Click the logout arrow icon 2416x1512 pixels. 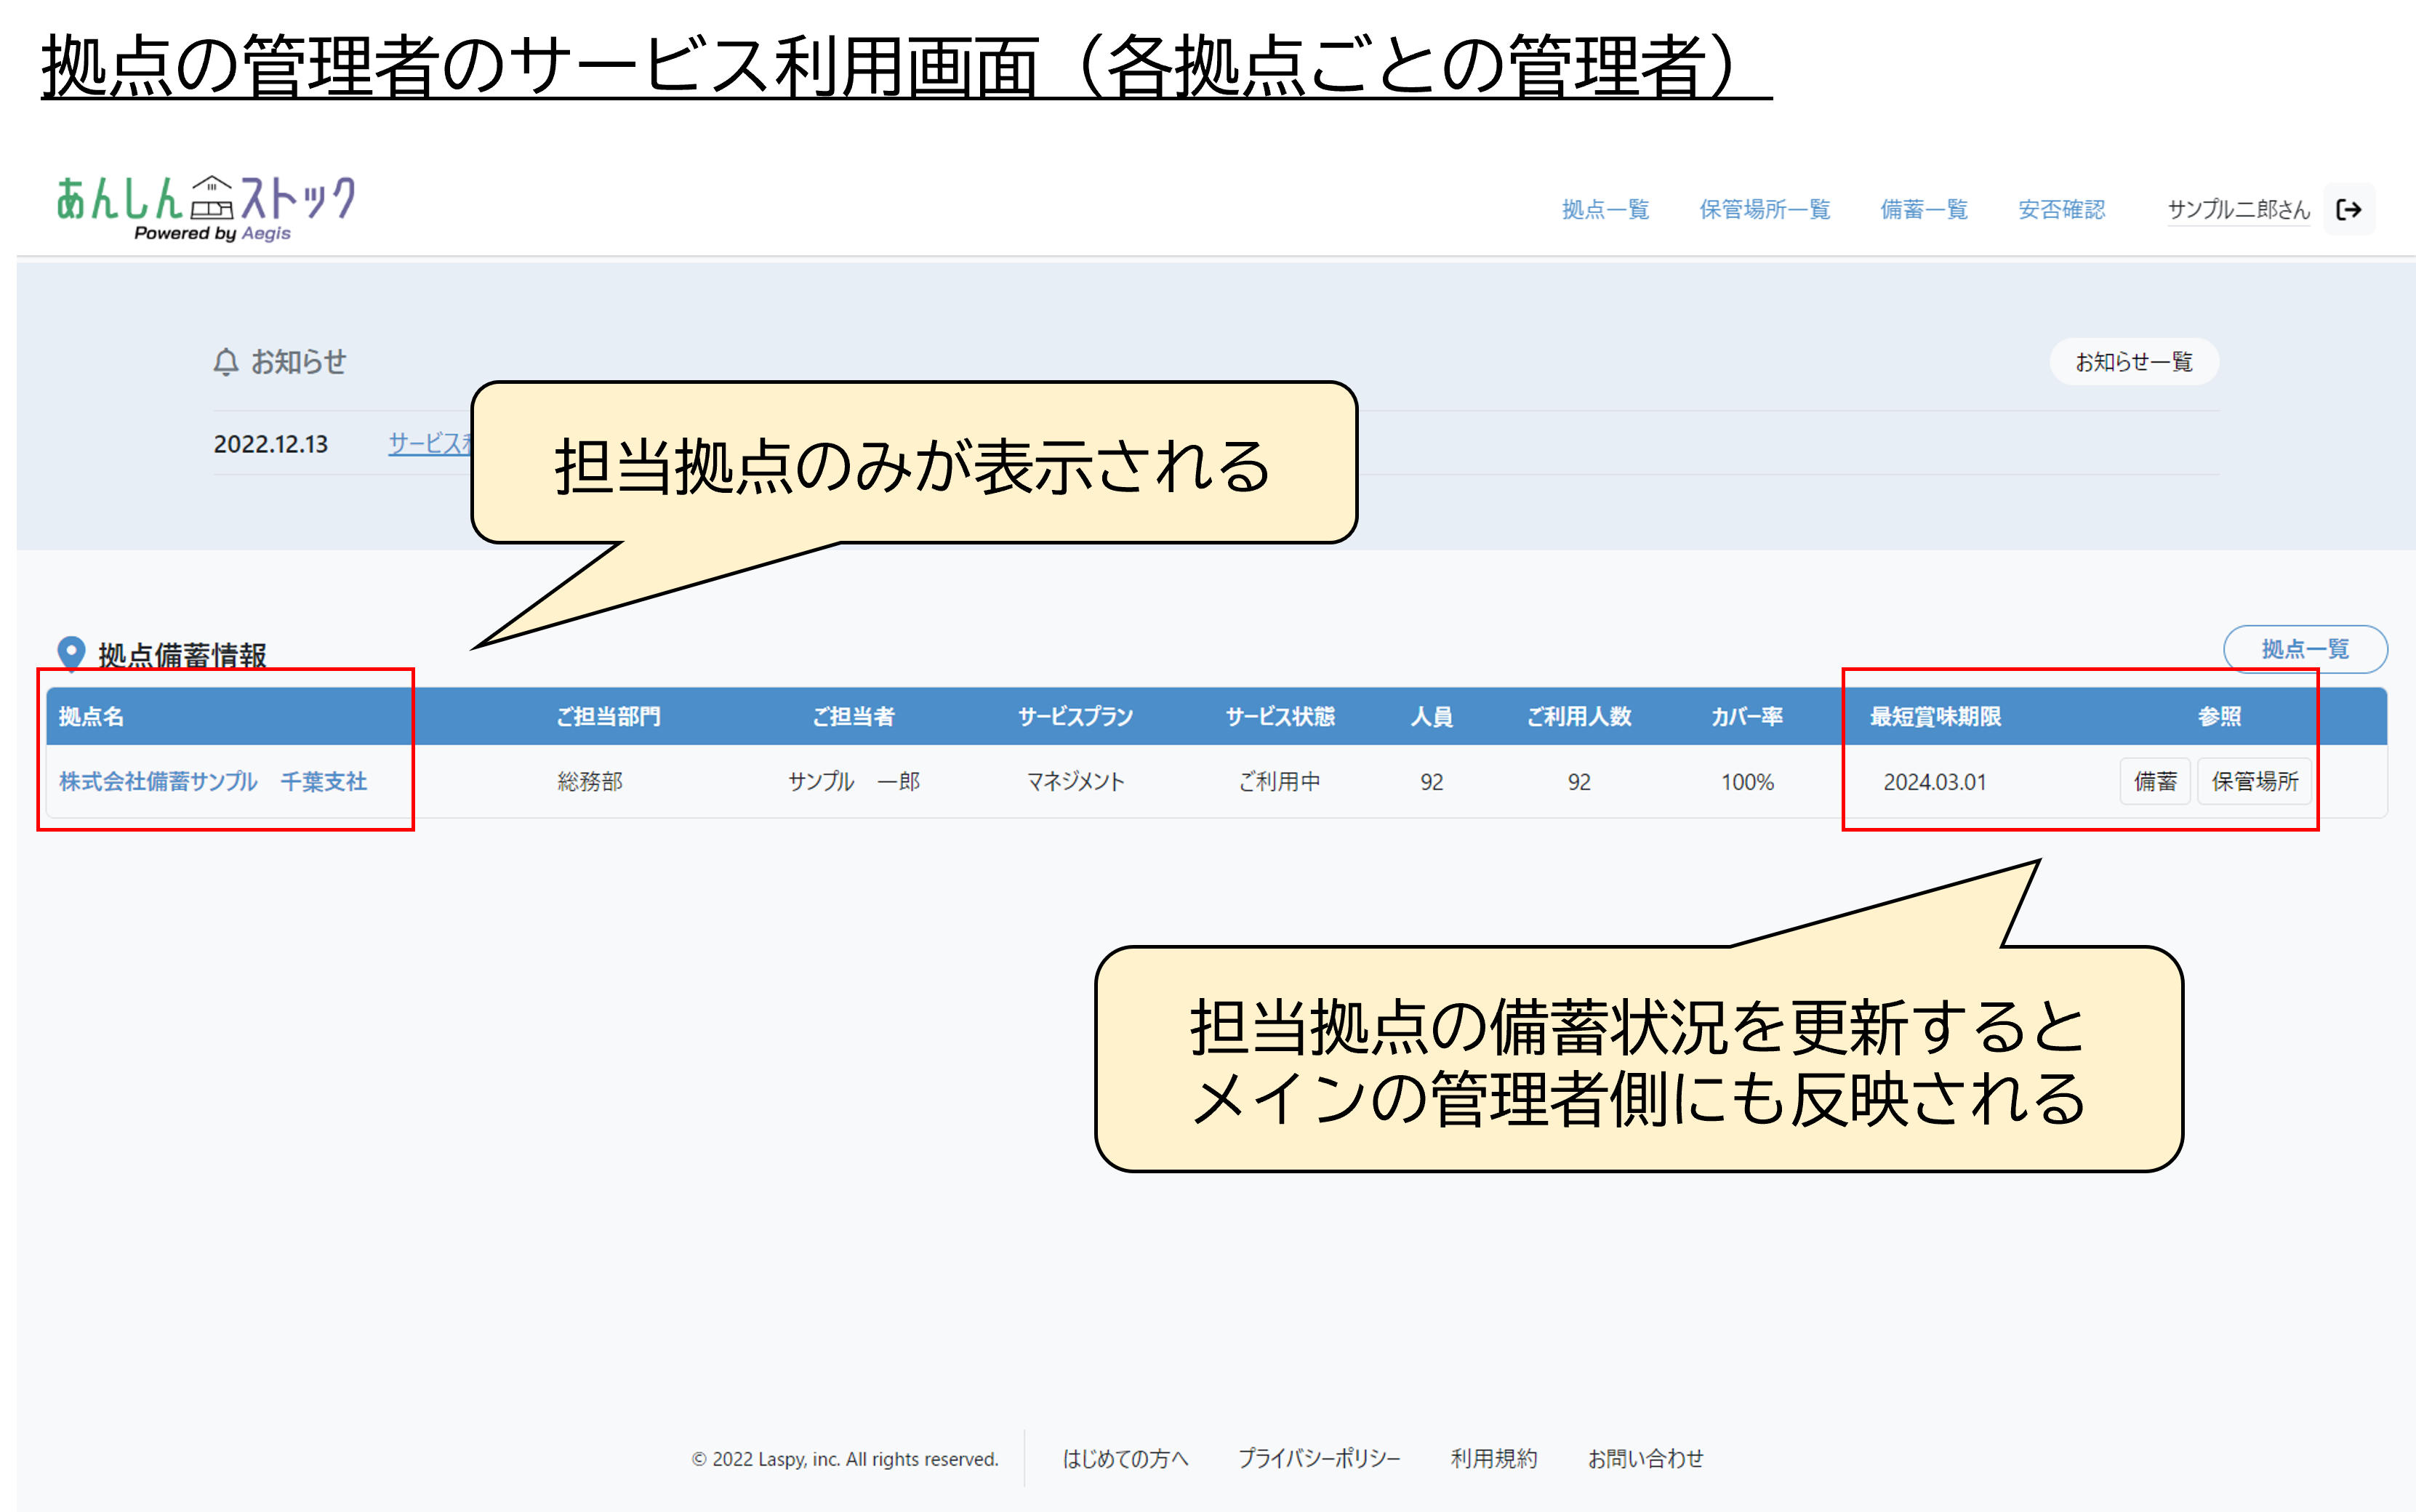[2348, 209]
